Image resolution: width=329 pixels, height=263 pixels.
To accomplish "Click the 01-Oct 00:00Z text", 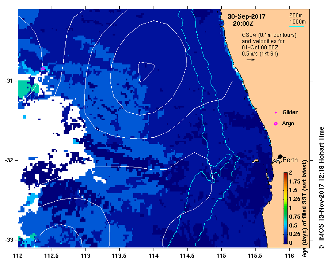I will (x=260, y=48).
